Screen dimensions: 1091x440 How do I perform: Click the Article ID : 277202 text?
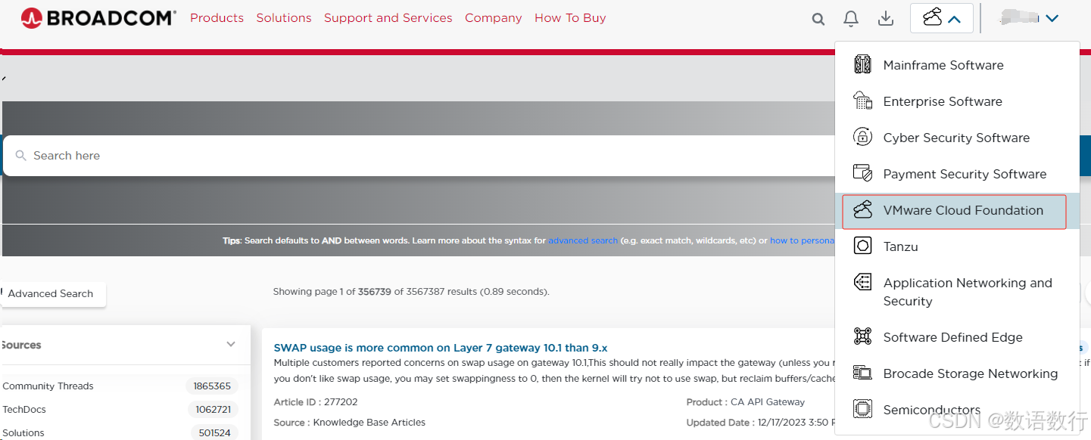[x=316, y=402]
